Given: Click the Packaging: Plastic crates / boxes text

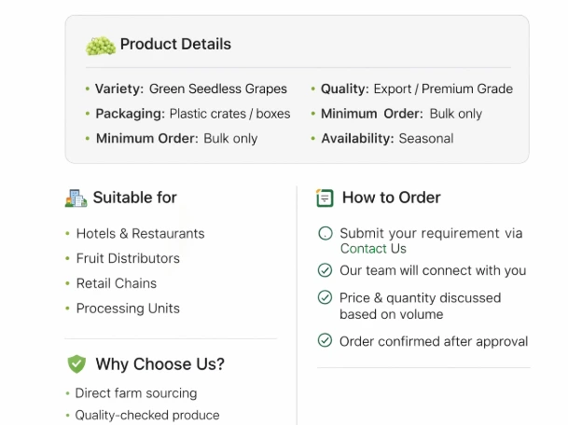Looking at the screenshot, I should (x=192, y=114).
